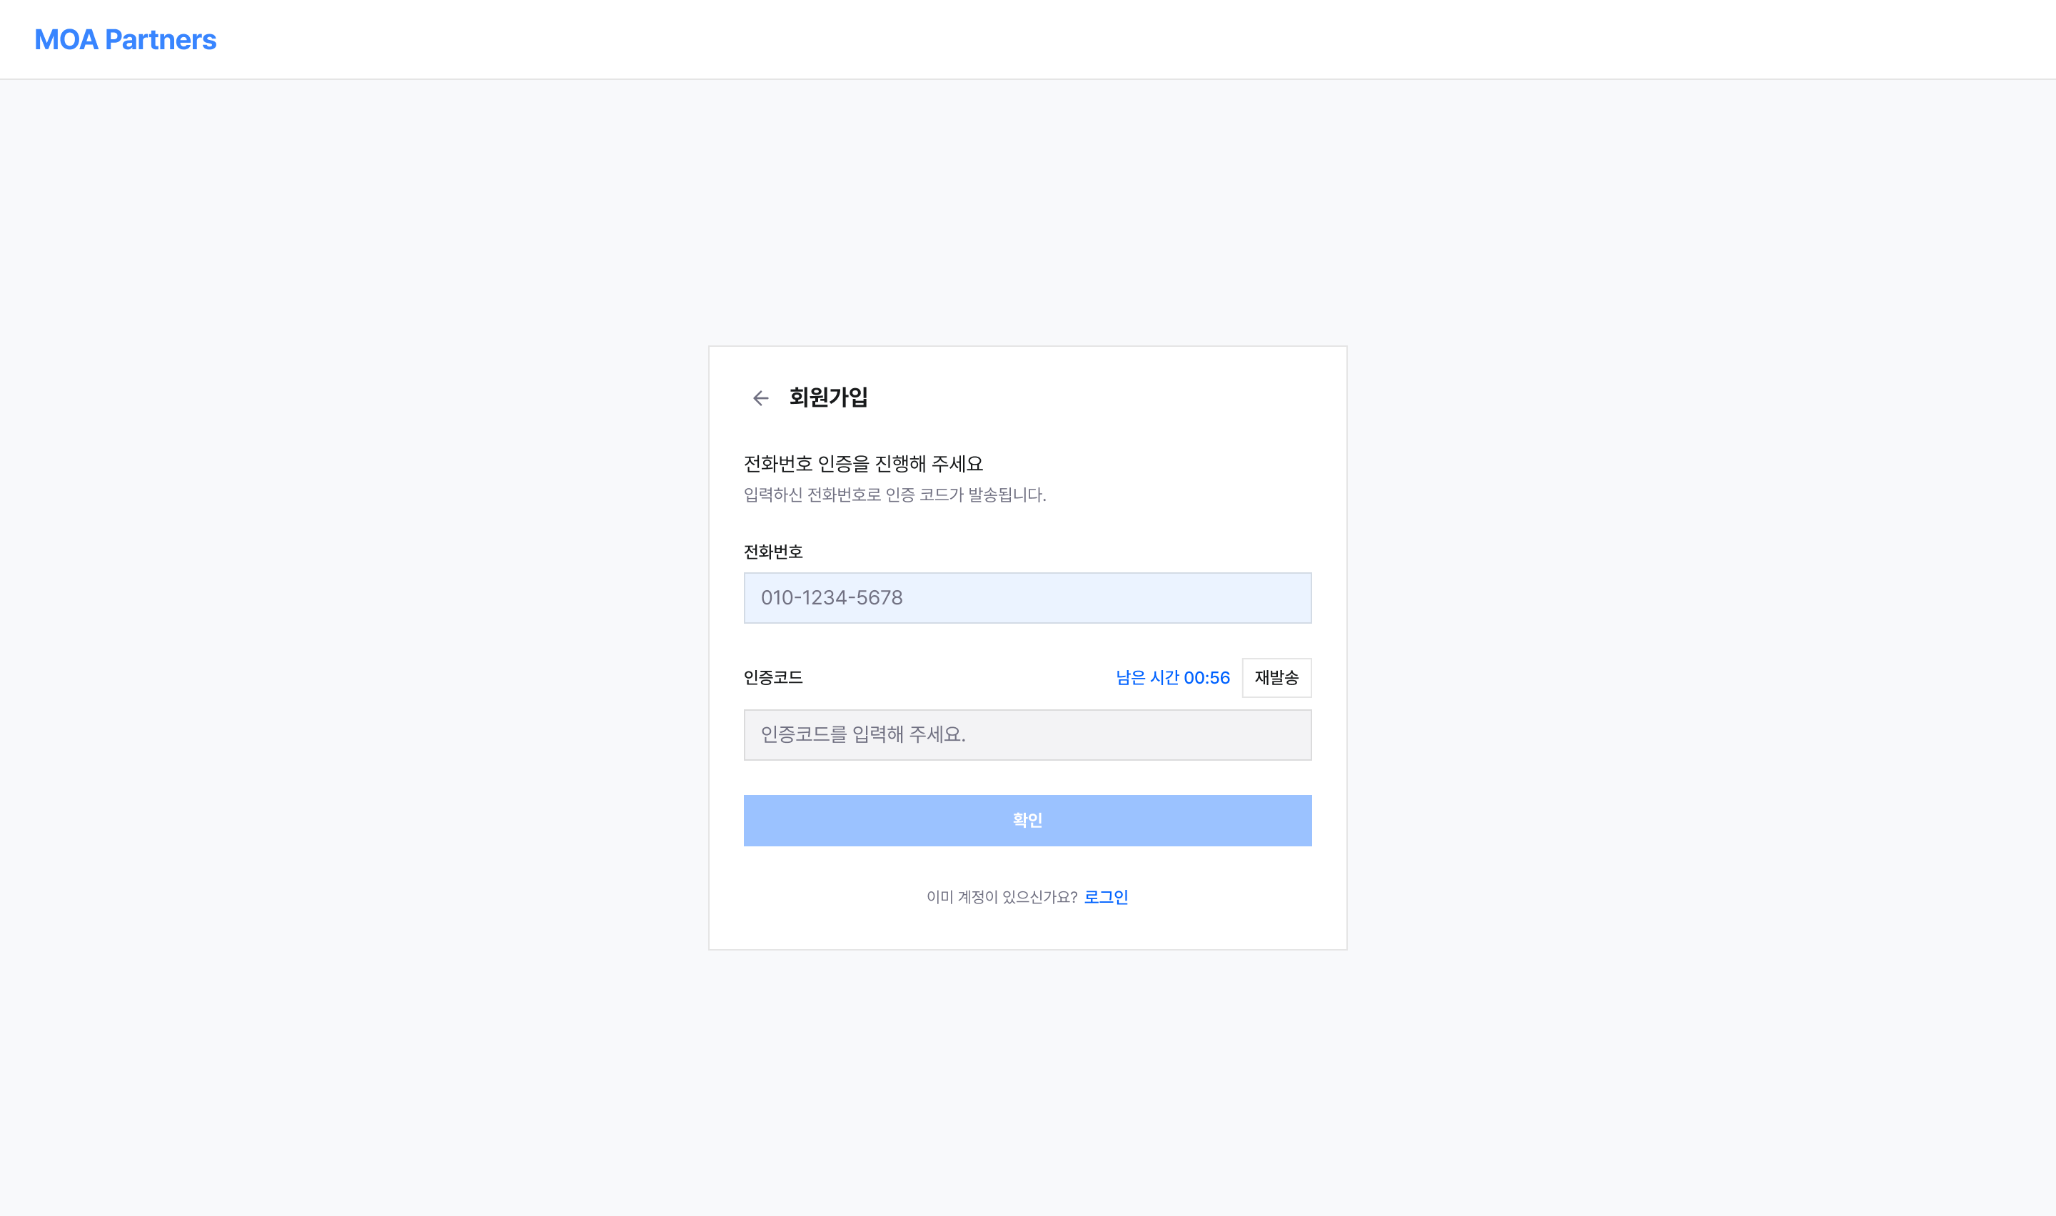Open the MOA Partners logo link
Image resolution: width=2056 pixels, height=1216 pixels.
point(126,40)
